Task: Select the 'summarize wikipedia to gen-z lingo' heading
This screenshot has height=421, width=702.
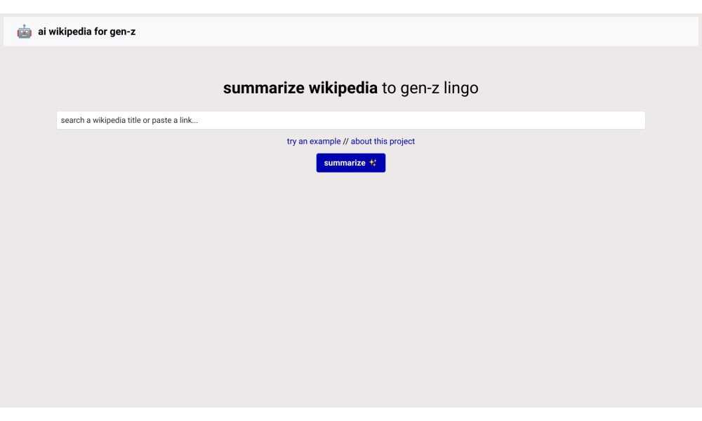Action: 350,88
